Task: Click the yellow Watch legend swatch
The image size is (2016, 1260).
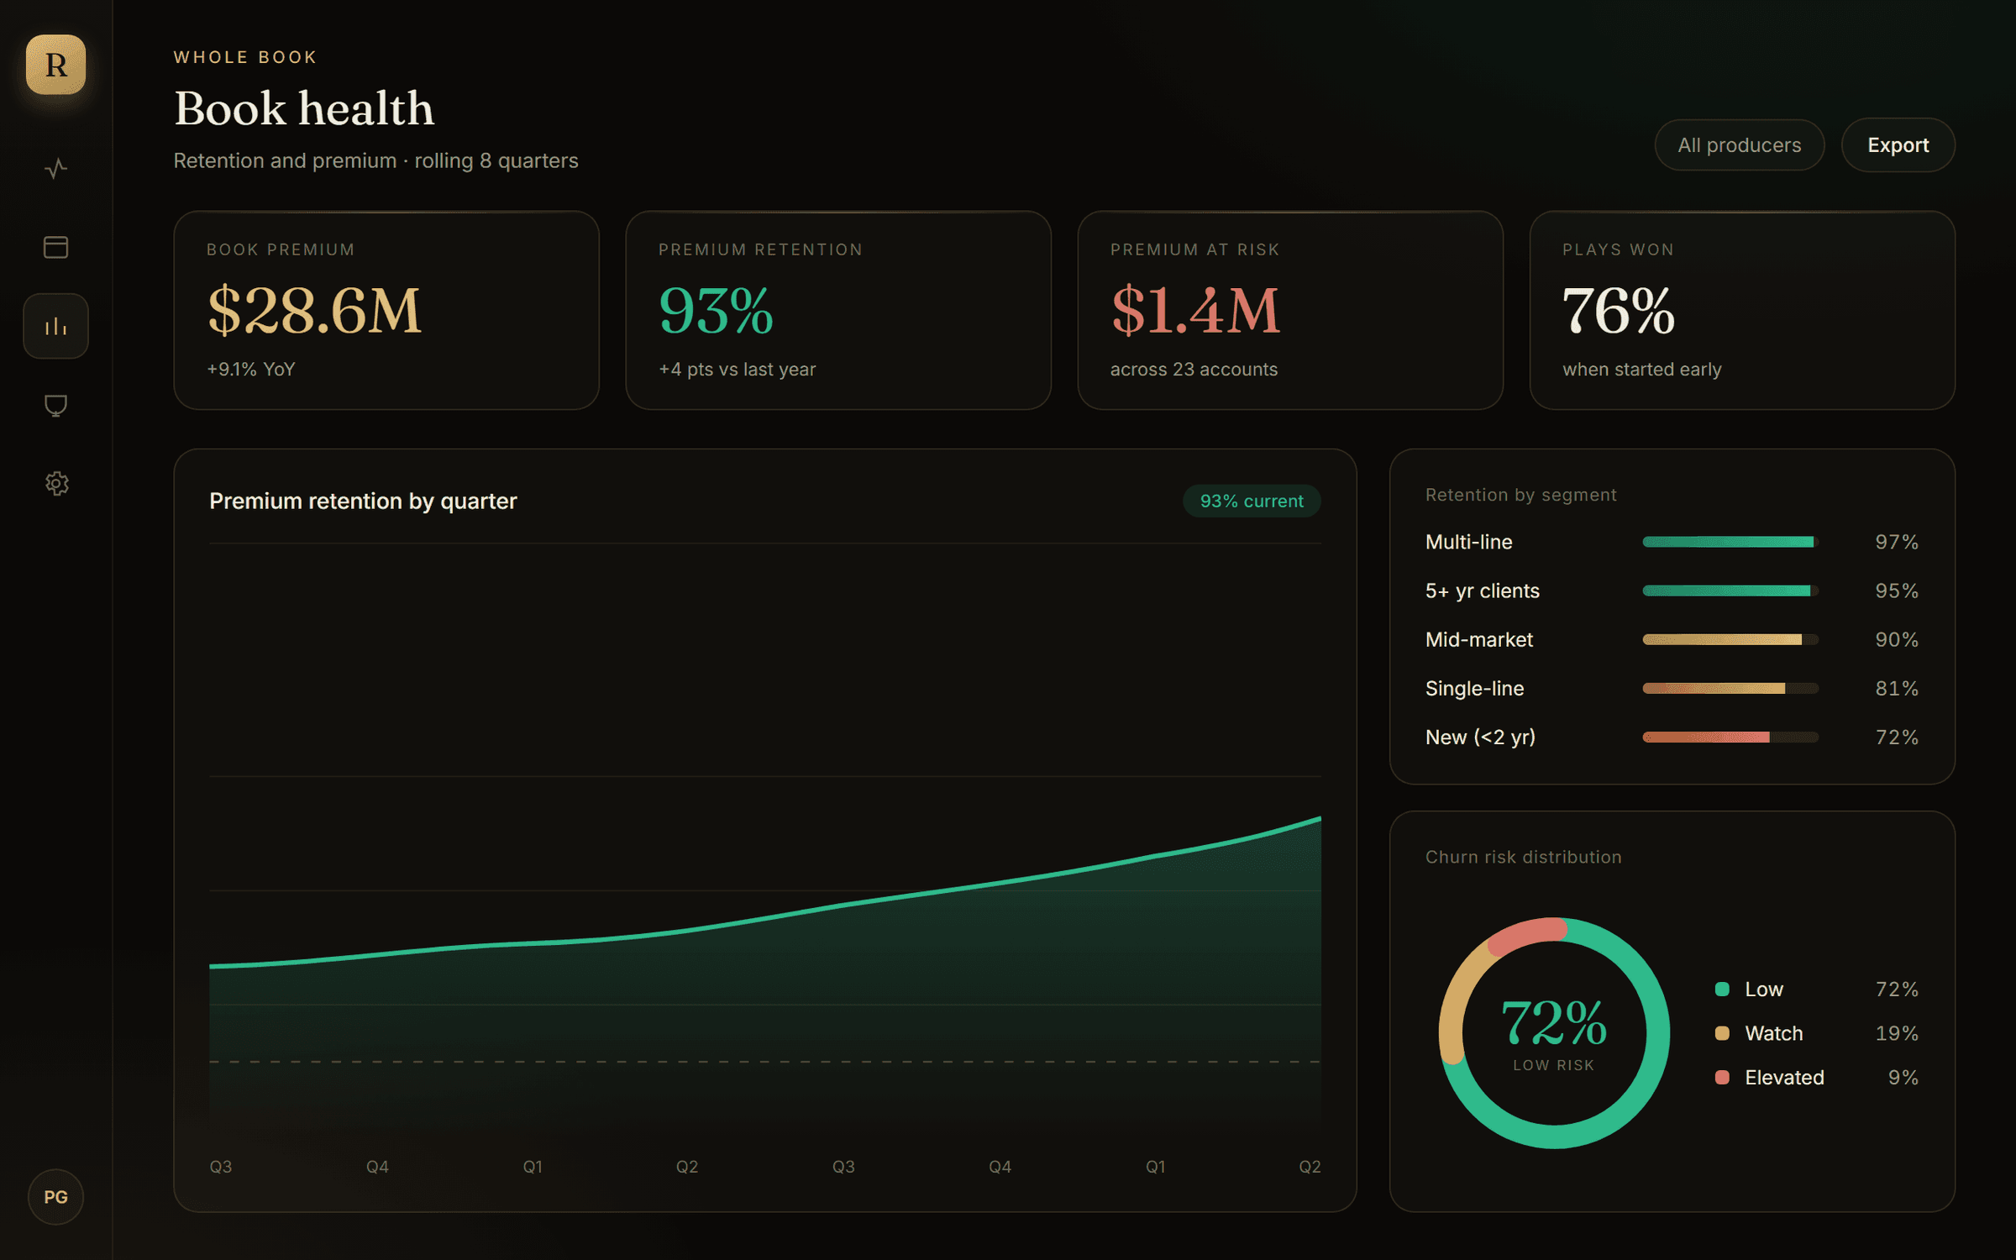Action: (1722, 1033)
